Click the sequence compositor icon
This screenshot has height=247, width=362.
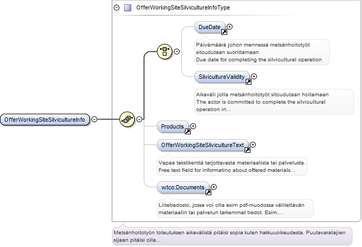coord(127,119)
